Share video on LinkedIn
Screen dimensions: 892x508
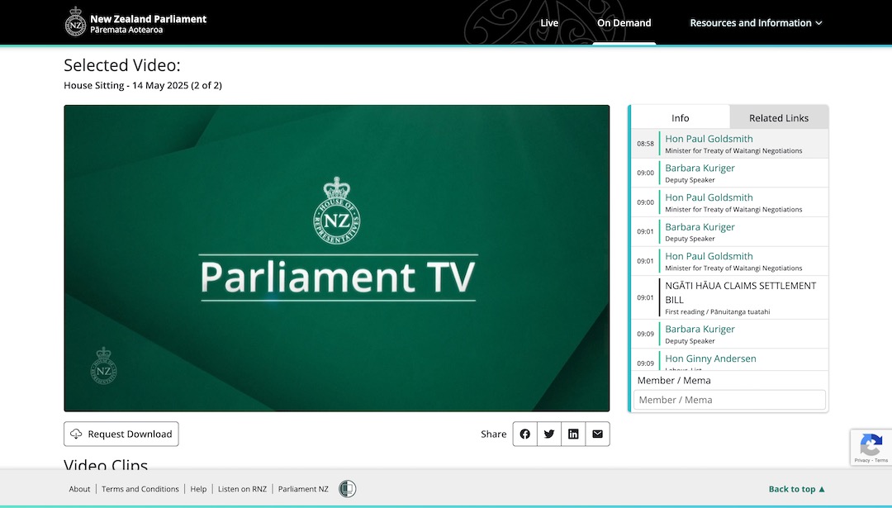point(573,434)
